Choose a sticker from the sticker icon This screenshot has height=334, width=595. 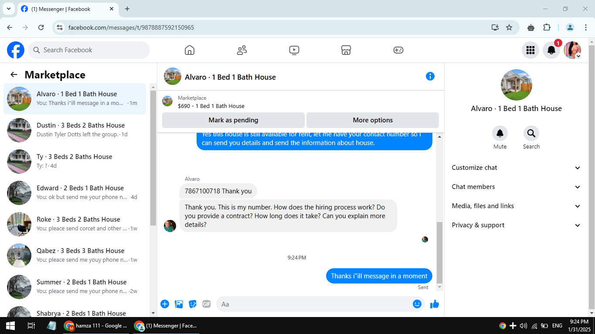point(193,304)
